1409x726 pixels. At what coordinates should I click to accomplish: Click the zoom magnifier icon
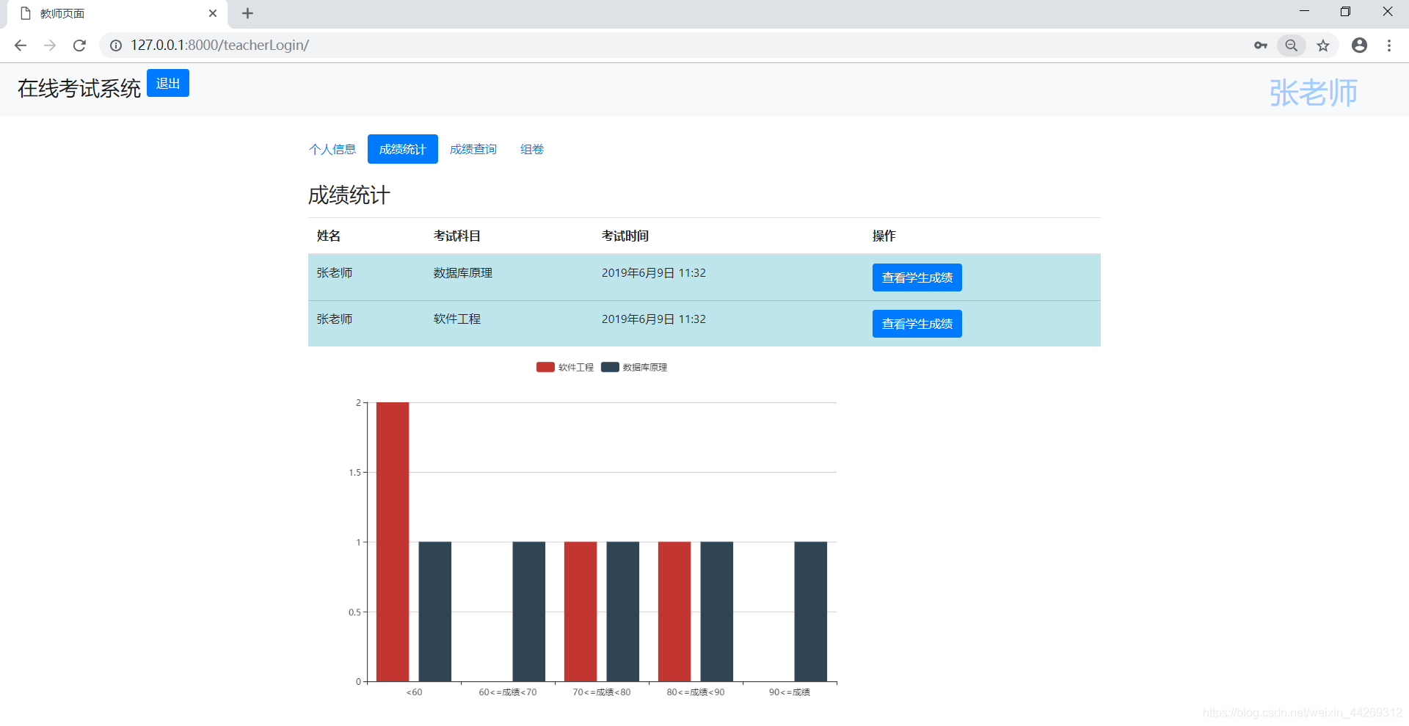(x=1291, y=46)
